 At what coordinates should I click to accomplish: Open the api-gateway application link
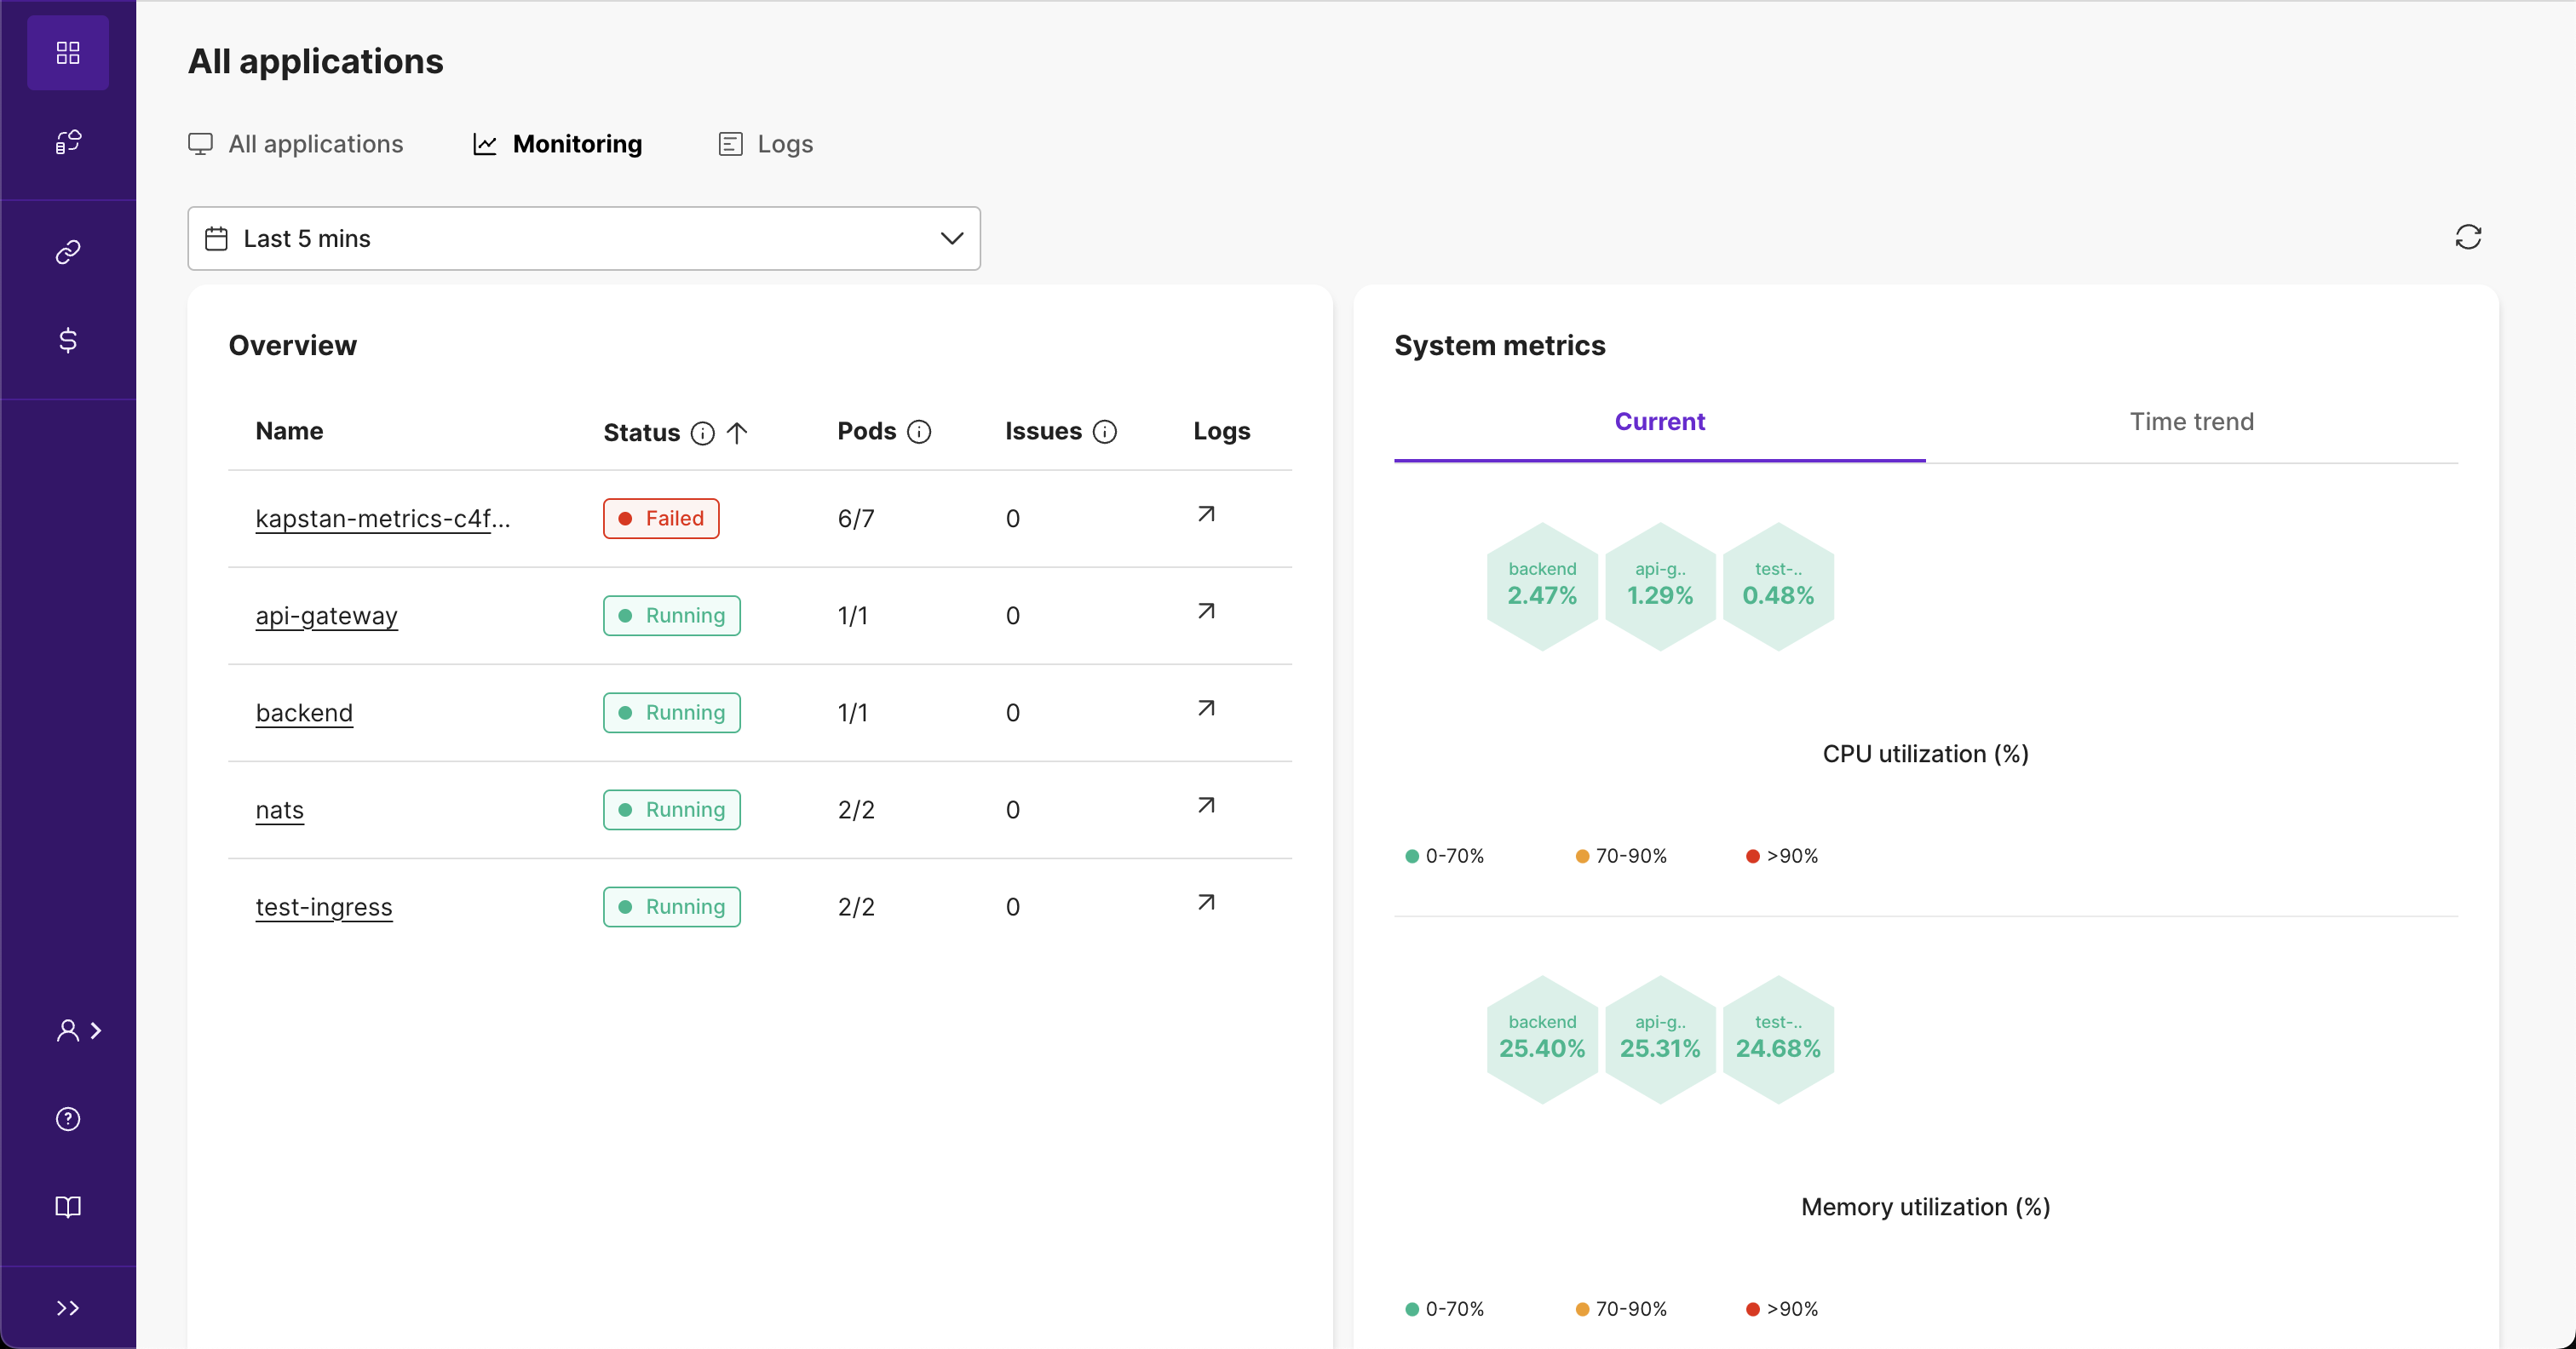(x=327, y=616)
